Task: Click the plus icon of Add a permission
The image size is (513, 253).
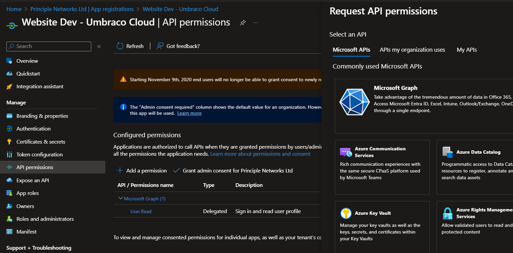Action: click(120, 170)
